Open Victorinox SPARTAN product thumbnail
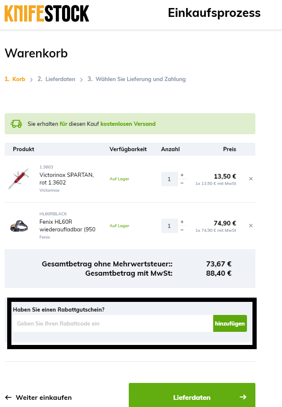 coord(19,179)
